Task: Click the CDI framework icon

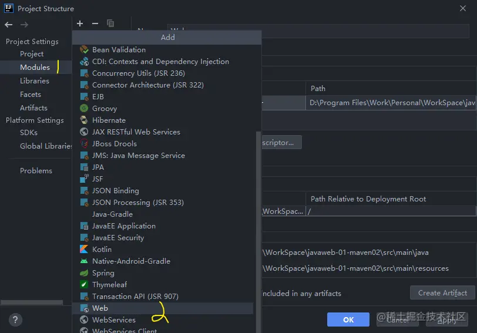Action: (84, 62)
